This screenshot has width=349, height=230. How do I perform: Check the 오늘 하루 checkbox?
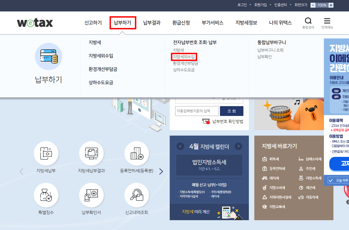(331, 180)
